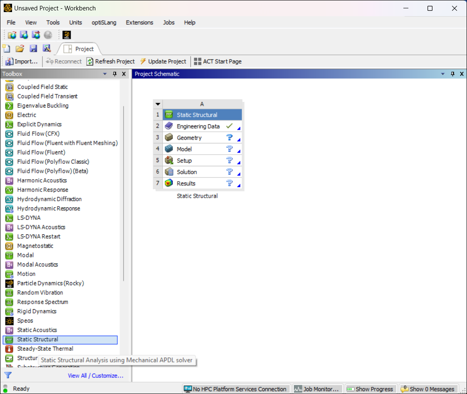Pin the Toolbox panel
This screenshot has height=394, width=467.
coord(115,74)
